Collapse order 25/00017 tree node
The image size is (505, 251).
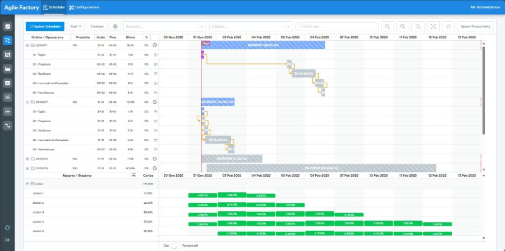(x=27, y=102)
